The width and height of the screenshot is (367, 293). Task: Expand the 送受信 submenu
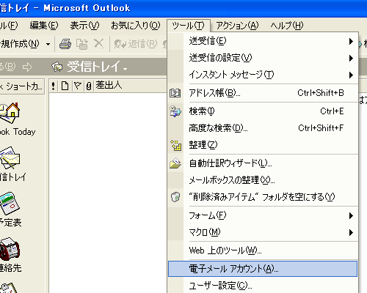263,41
